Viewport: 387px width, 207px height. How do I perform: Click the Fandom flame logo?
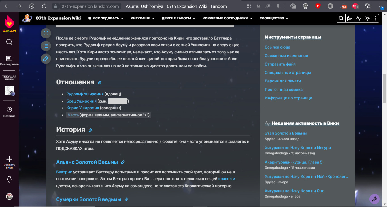[9, 22]
